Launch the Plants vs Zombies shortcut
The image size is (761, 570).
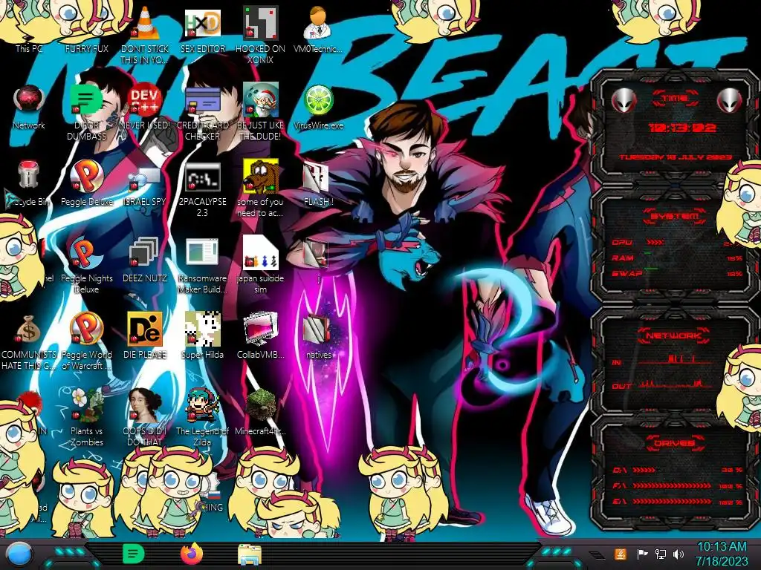coord(86,418)
